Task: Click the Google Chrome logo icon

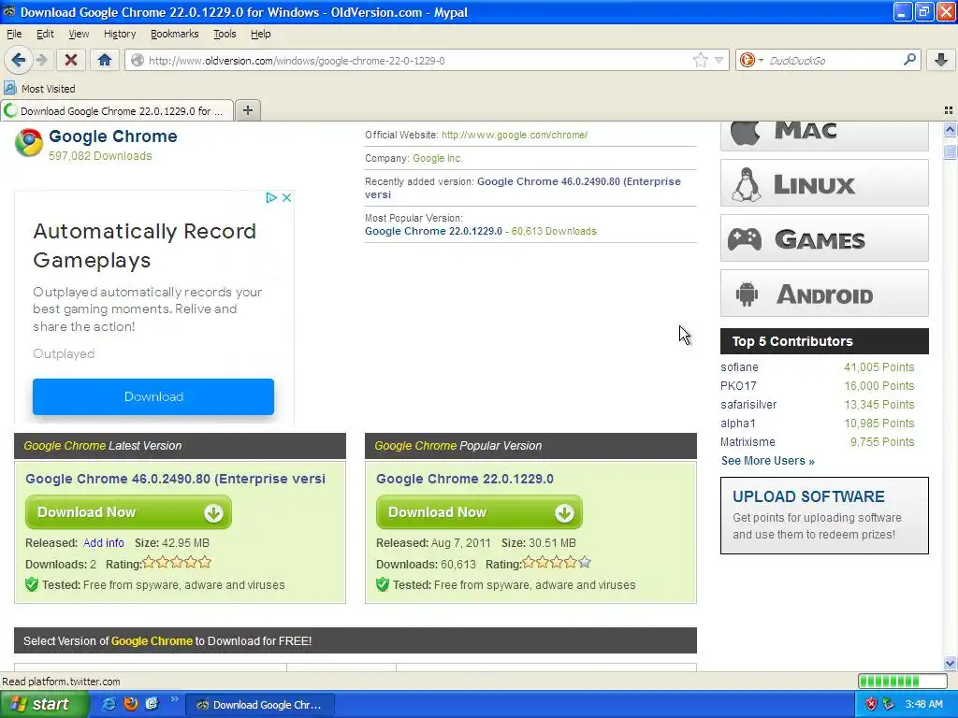Action: (x=29, y=143)
